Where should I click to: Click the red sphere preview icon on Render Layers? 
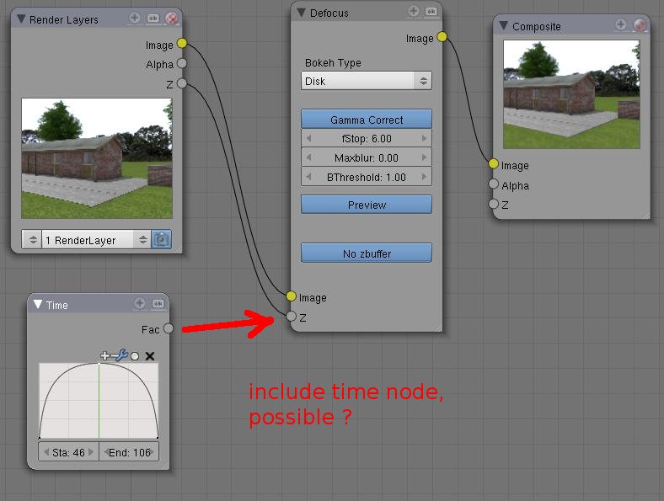tap(172, 19)
